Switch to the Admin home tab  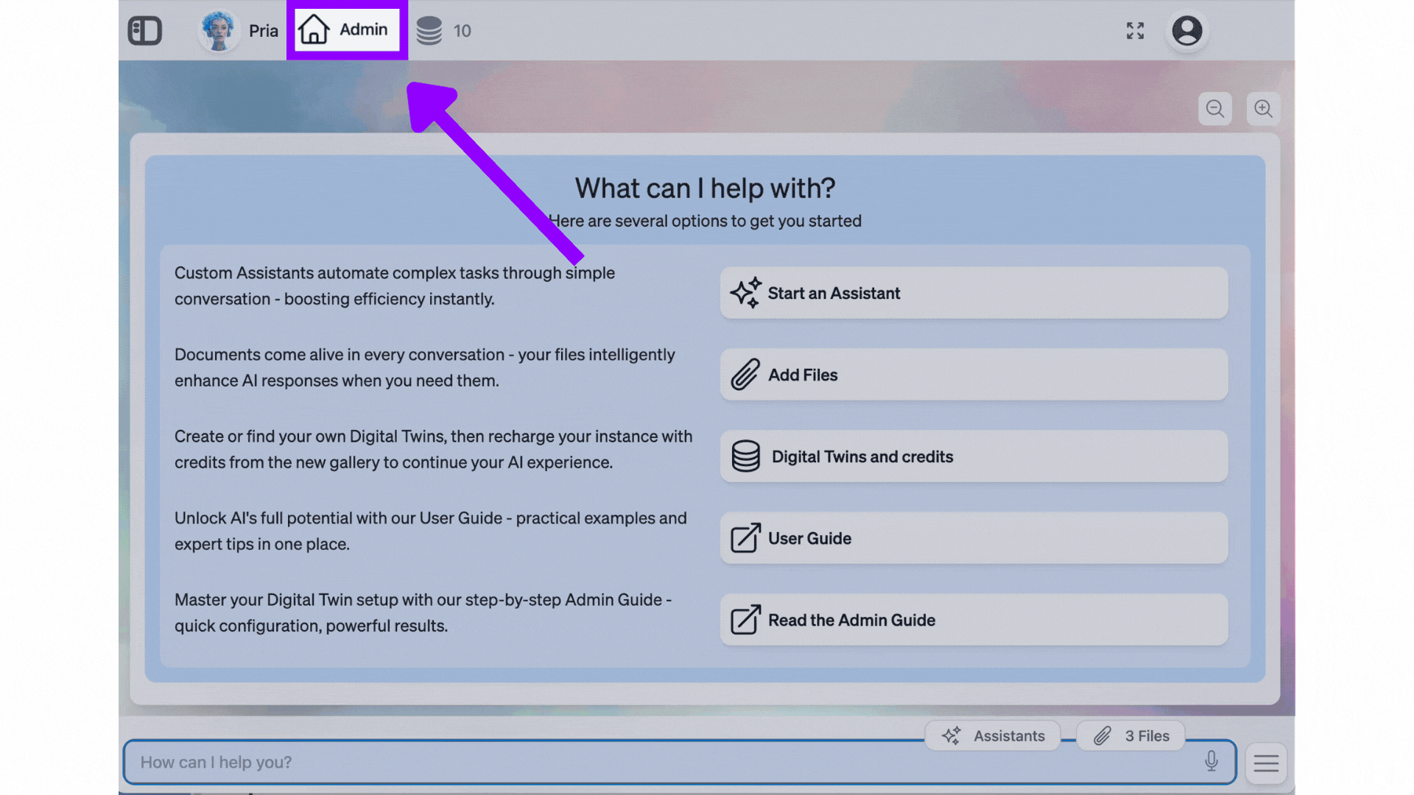[x=347, y=30]
